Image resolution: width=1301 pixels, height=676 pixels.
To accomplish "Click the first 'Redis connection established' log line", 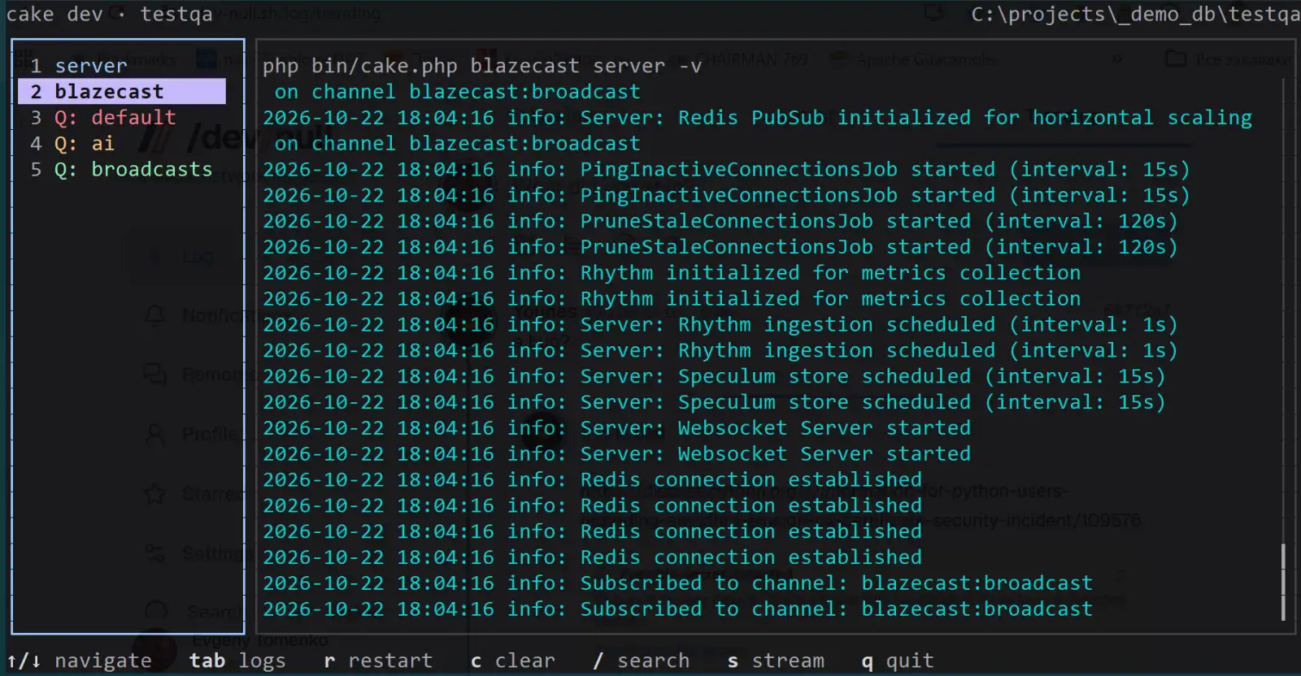I will (x=592, y=479).
